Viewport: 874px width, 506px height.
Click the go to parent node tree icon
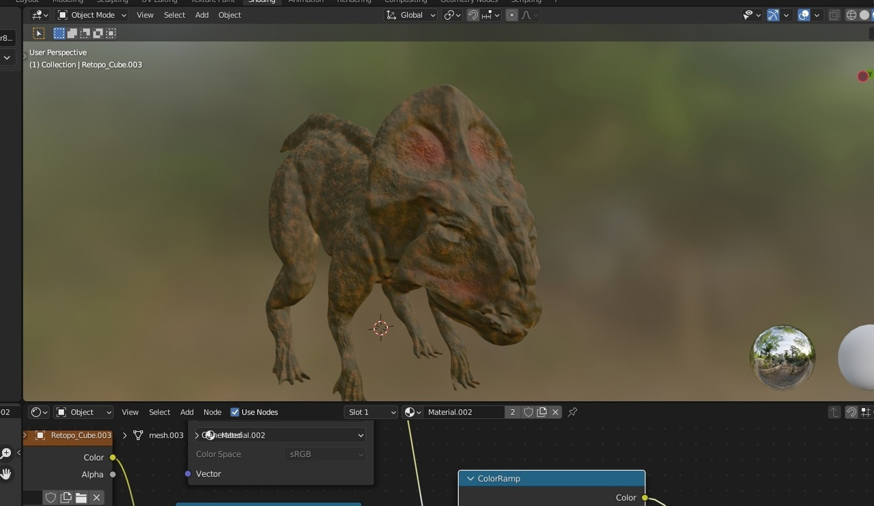[x=834, y=412]
